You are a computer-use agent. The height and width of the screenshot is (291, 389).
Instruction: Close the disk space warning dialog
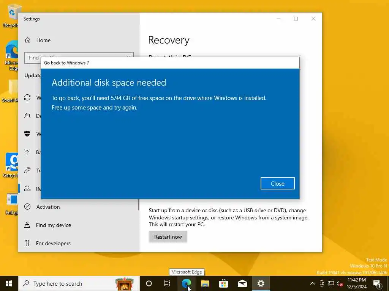(277, 183)
